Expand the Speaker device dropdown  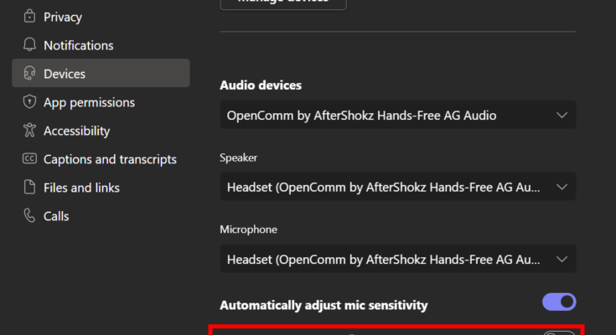click(397, 187)
